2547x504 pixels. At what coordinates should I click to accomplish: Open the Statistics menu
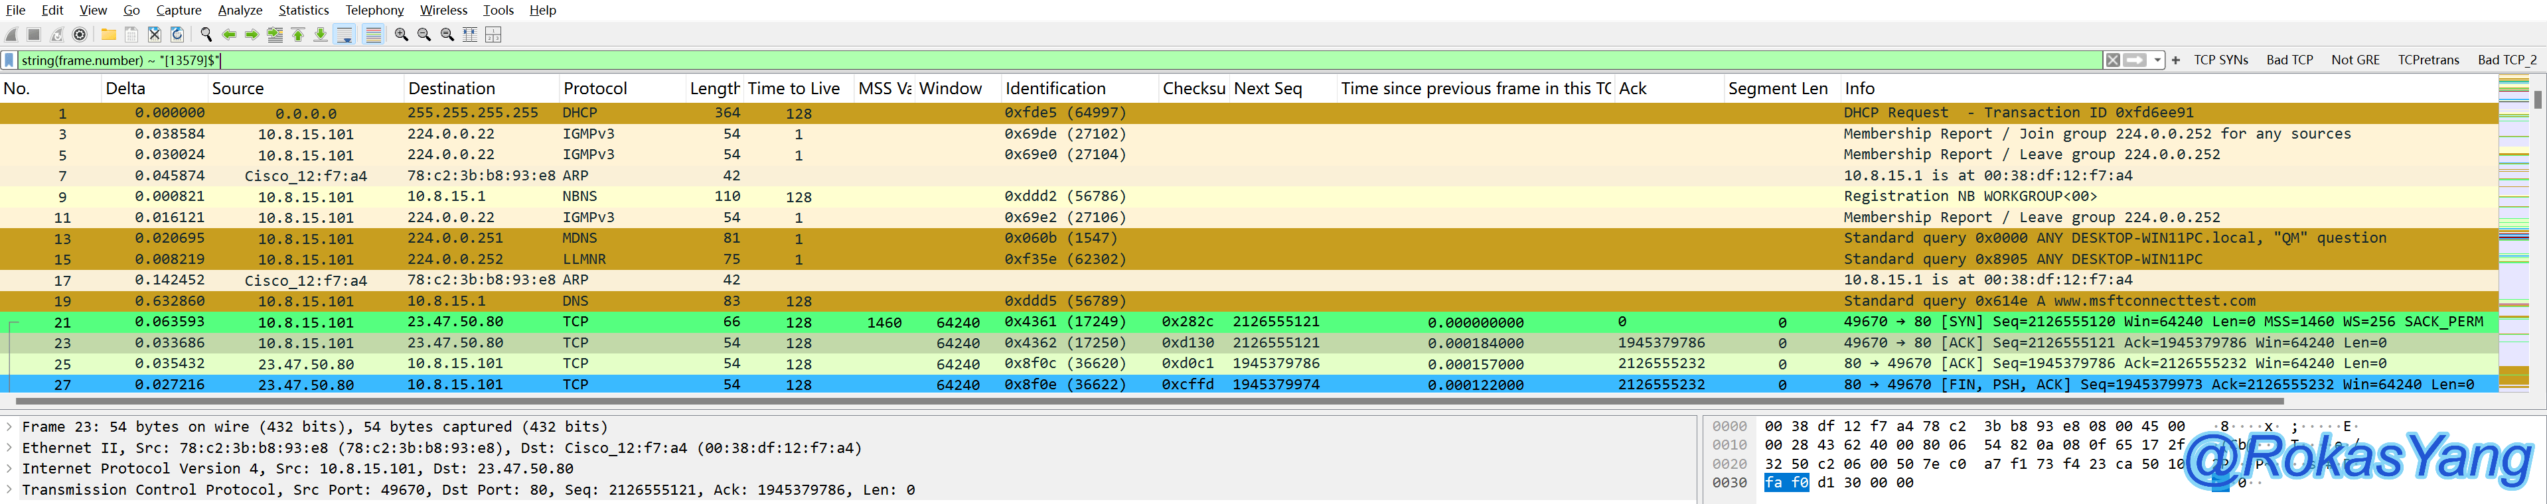[303, 10]
